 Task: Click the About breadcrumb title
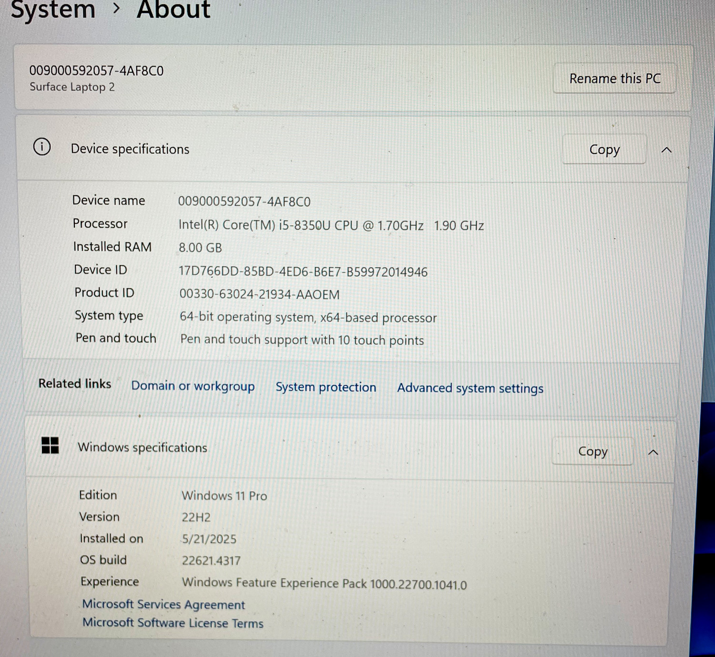[x=174, y=10]
